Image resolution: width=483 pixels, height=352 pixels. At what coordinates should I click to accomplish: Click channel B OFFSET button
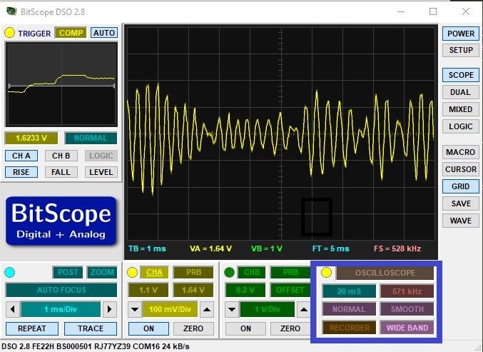click(290, 290)
